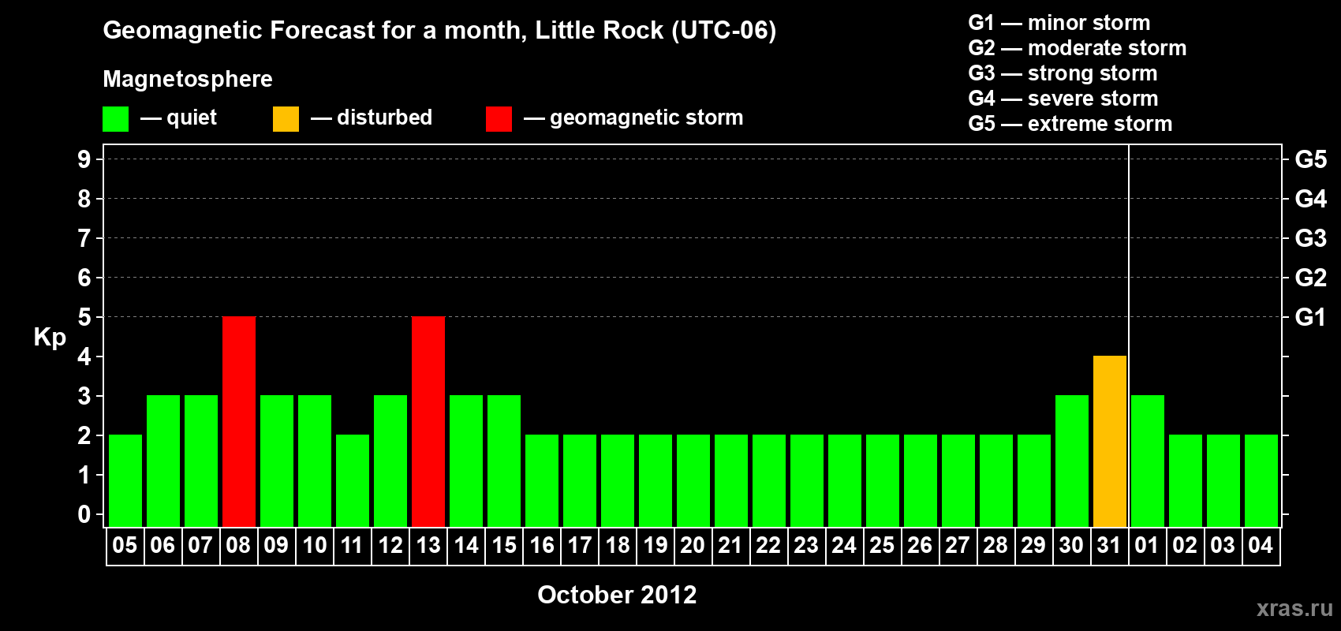Click the G1 marker on right axis
Screen dimensions: 1341x631
pos(1310,317)
